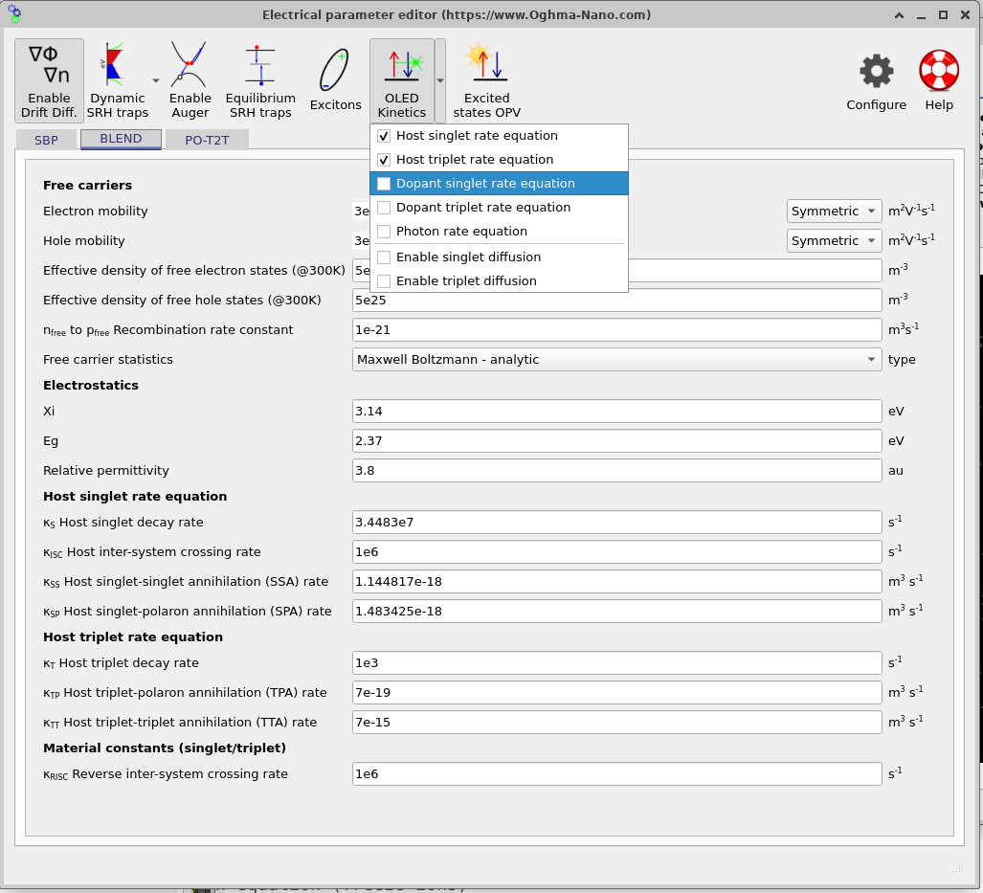Click the Free carriers heading
This screenshot has width=983, height=893.
87,185
